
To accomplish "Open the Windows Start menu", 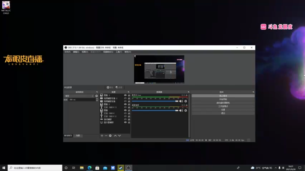I will click(x=4, y=168).
